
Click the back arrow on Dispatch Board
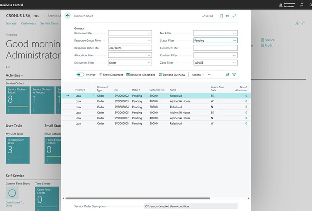coord(68,16)
